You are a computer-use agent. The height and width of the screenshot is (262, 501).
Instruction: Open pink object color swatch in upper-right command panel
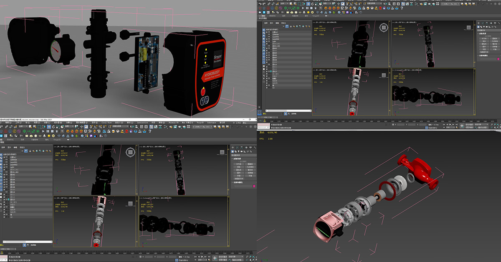click(x=498, y=59)
